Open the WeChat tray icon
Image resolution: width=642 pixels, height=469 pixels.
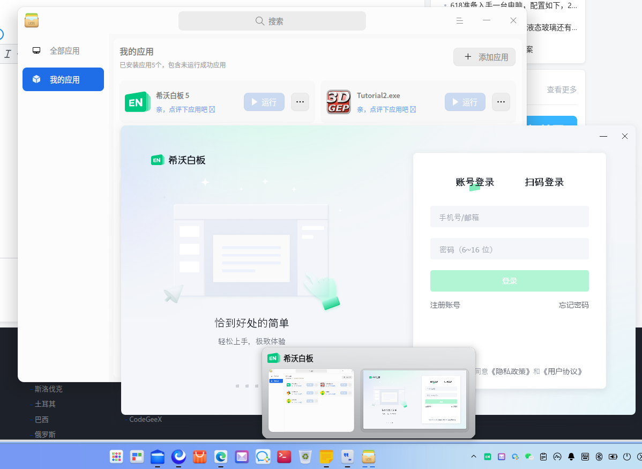529,457
